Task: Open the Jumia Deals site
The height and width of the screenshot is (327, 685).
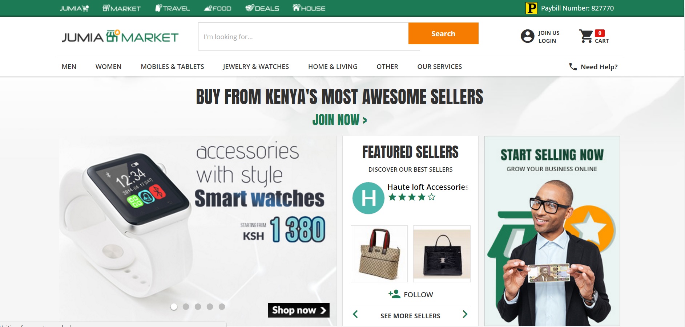Action: 262,8
